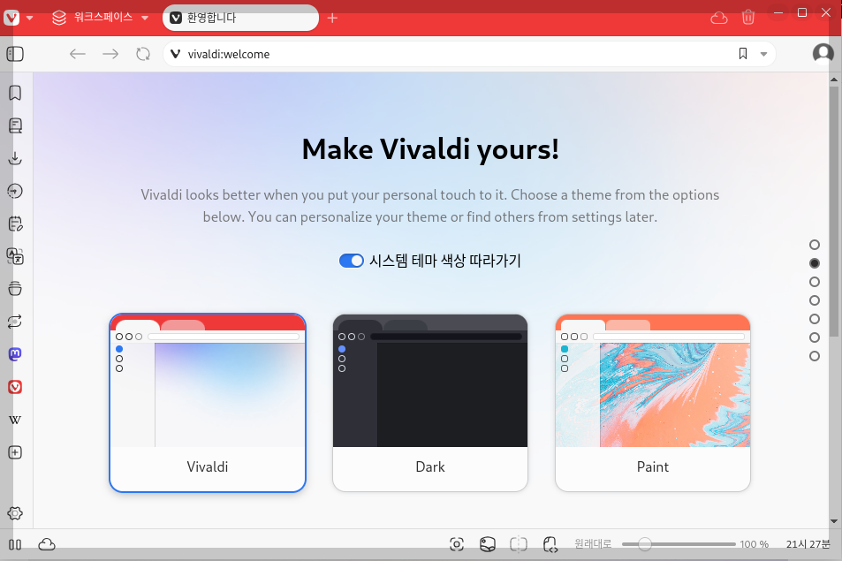Expand the address bar dropdown arrow
The width and height of the screenshot is (842, 561).
point(763,54)
